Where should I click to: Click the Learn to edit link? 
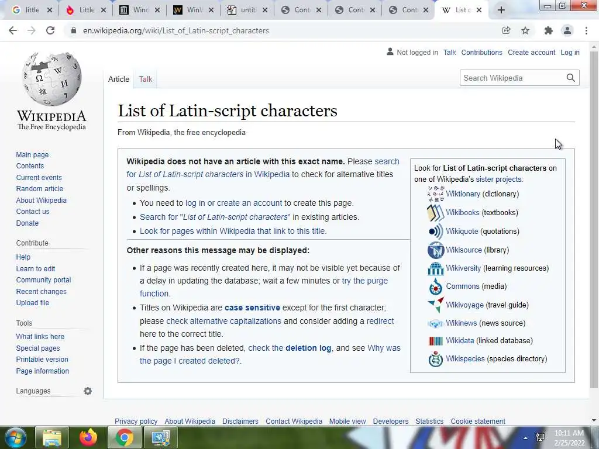tap(36, 268)
